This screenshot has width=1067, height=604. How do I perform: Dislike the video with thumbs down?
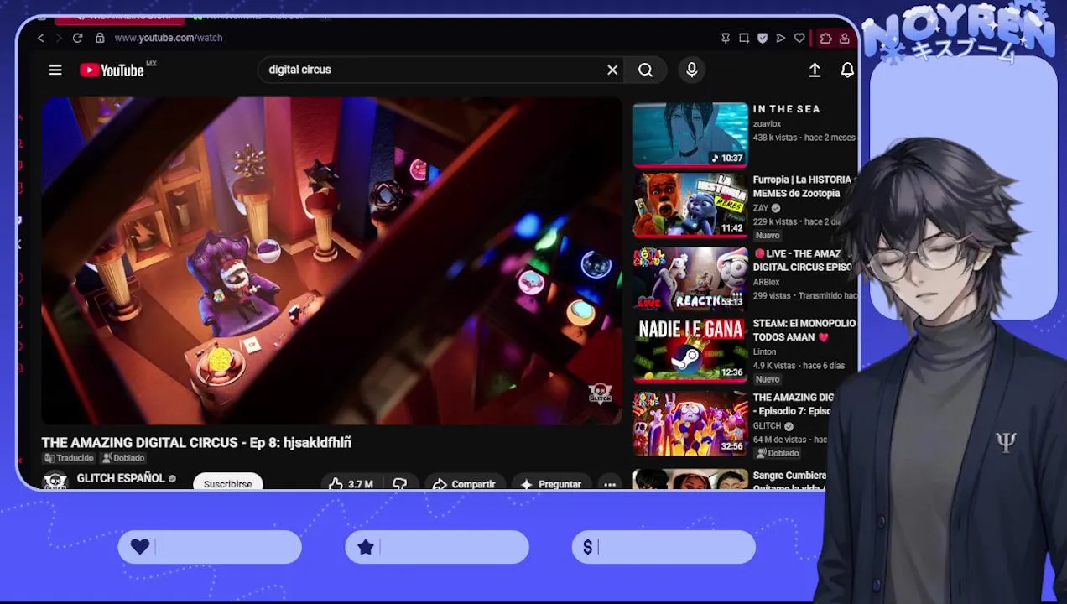[x=400, y=484]
